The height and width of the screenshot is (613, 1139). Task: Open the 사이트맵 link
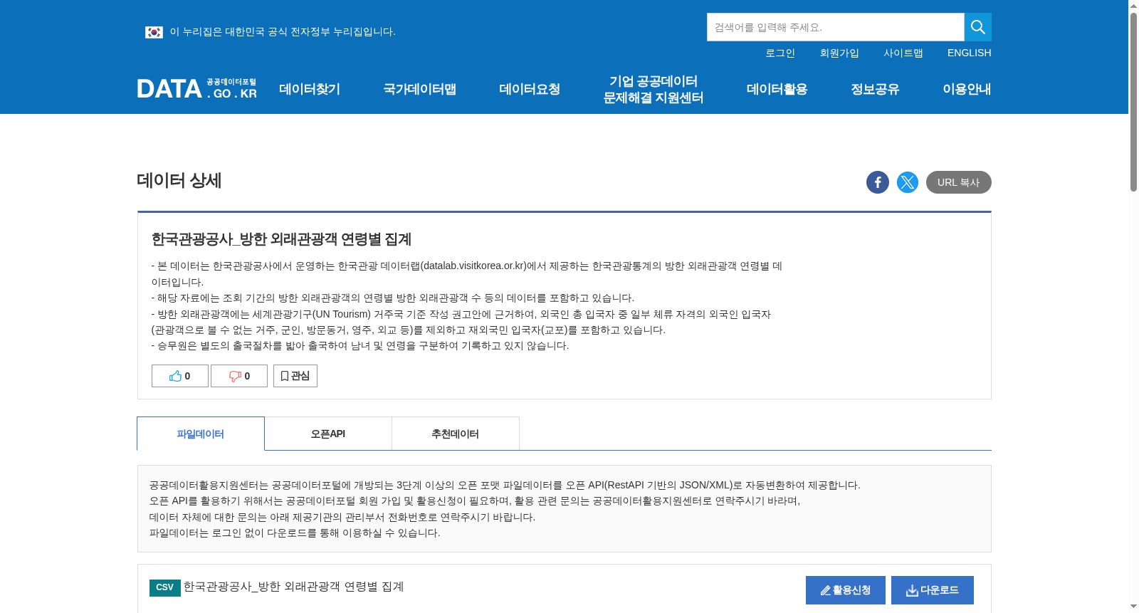(903, 53)
